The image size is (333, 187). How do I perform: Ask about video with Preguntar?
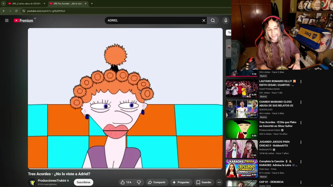pos(181,182)
